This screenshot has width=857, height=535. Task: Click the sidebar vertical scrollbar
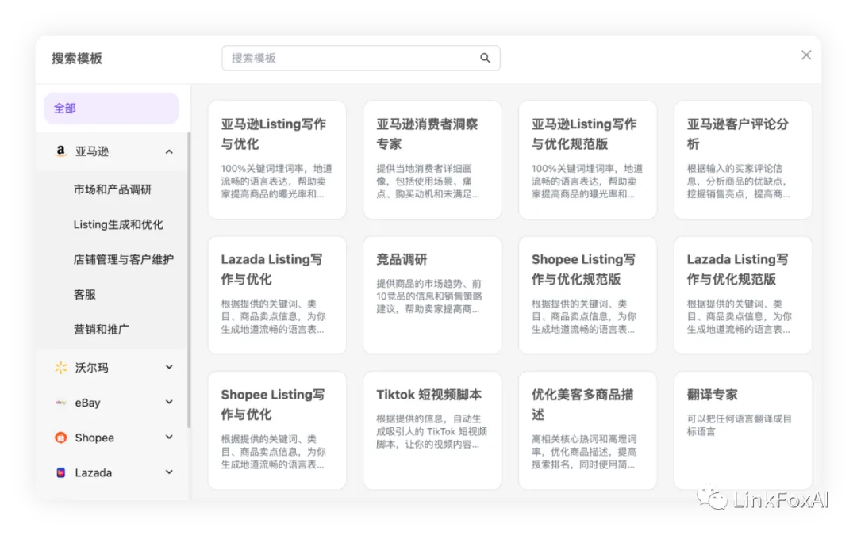[x=189, y=280]
